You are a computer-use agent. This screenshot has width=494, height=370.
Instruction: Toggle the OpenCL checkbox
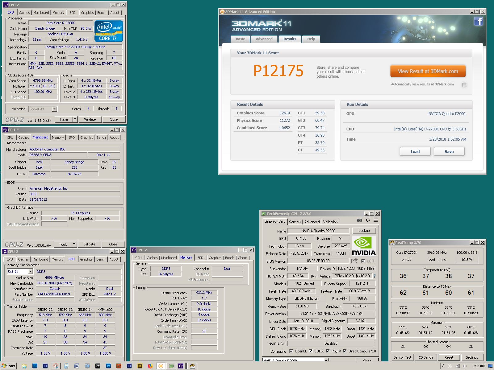[x=291, y=351]
